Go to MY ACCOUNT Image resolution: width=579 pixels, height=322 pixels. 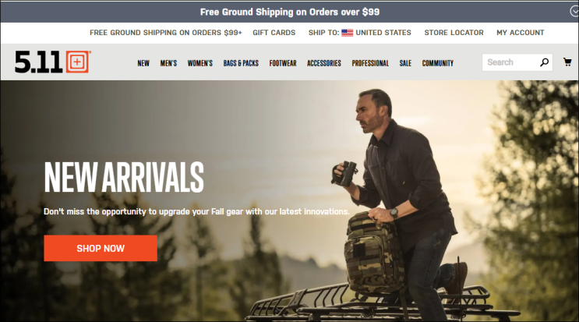tap(521, 33)
